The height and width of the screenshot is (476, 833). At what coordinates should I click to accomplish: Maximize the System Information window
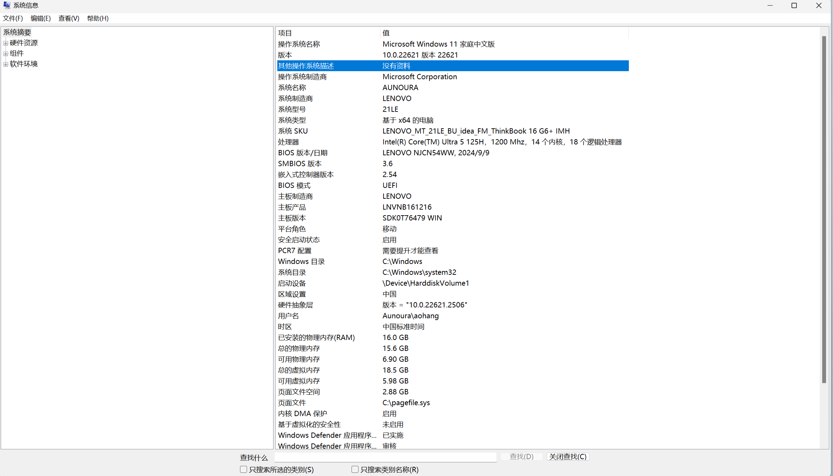pyautogui.click(x=794, y=6)
